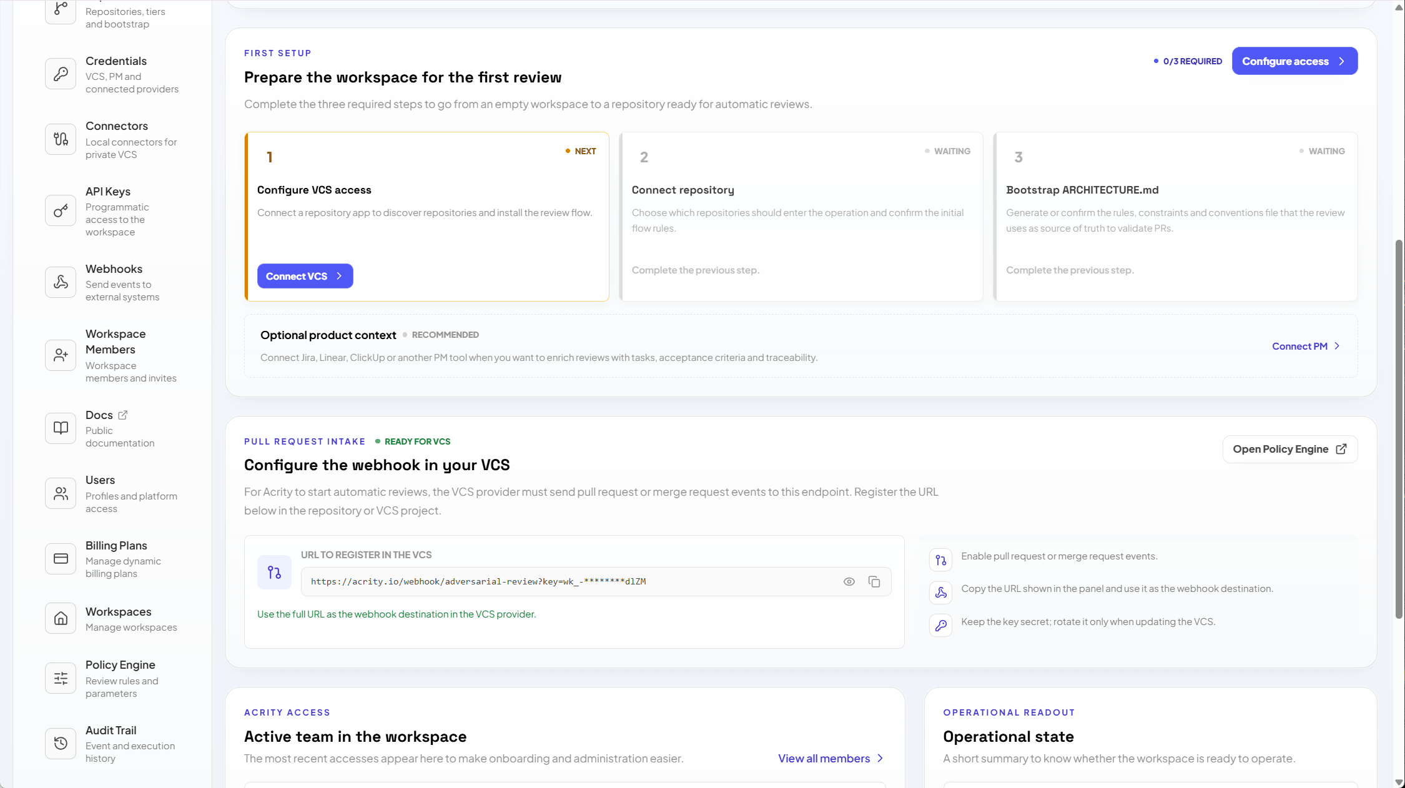1405x788 pixels.
Task: Reveal the webhook key with the eye icon
Action: pyautogui.click(x=849, y=581)
